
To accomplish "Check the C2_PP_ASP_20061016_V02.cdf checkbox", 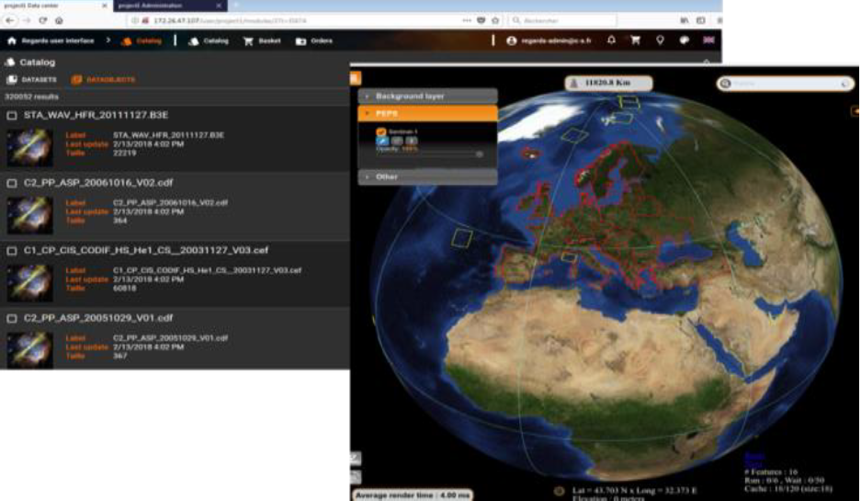I will (x=11, y=183).
